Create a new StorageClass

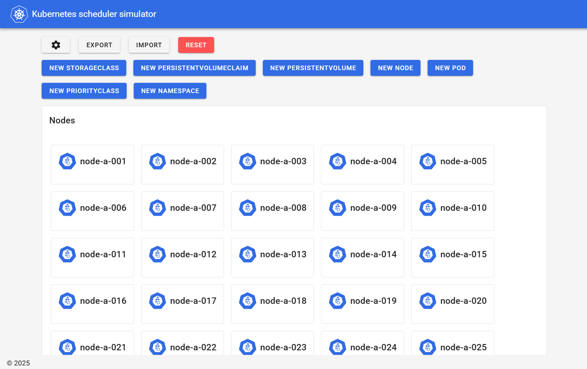point(84,68)
